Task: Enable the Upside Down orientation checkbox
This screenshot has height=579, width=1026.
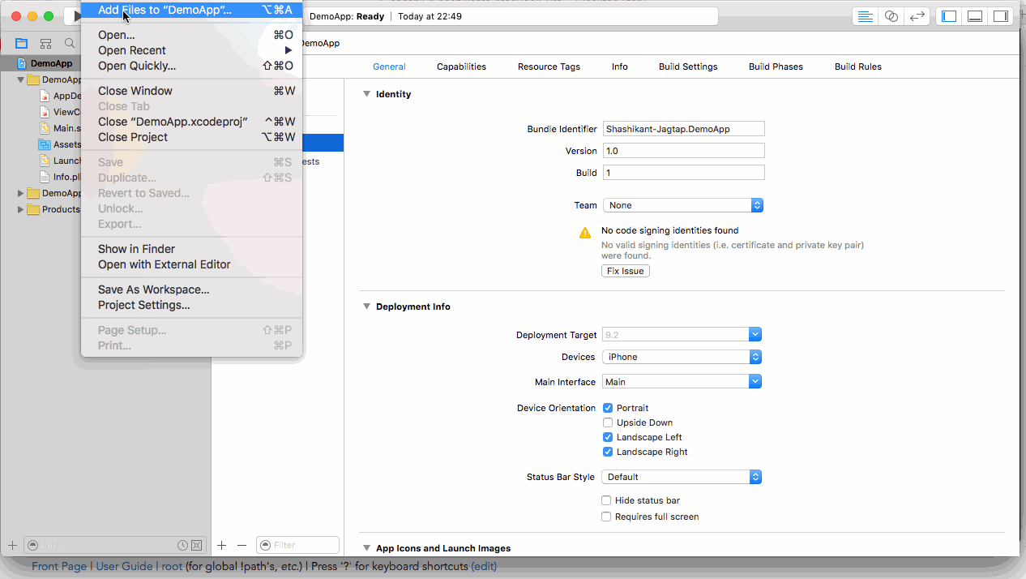Action: pos(608,422)
